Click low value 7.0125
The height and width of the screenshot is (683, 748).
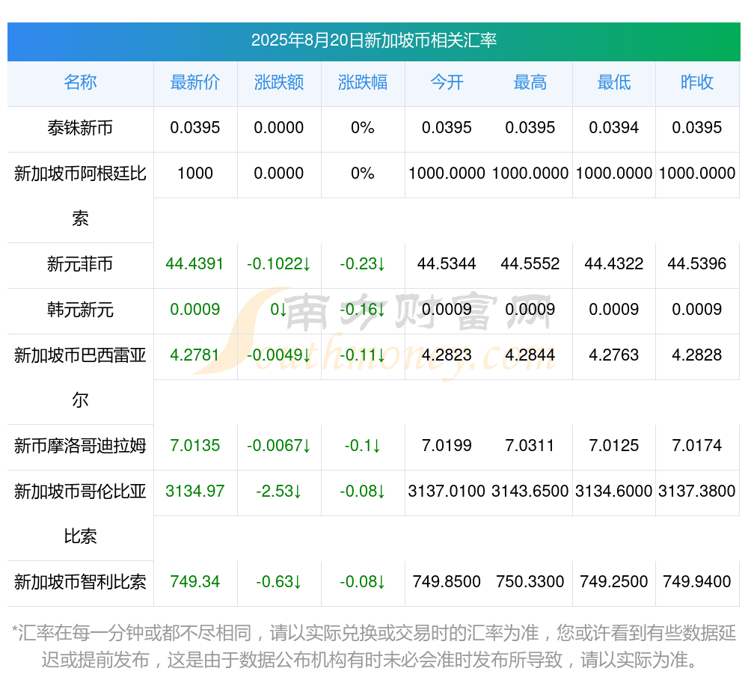tap(614, 445)
